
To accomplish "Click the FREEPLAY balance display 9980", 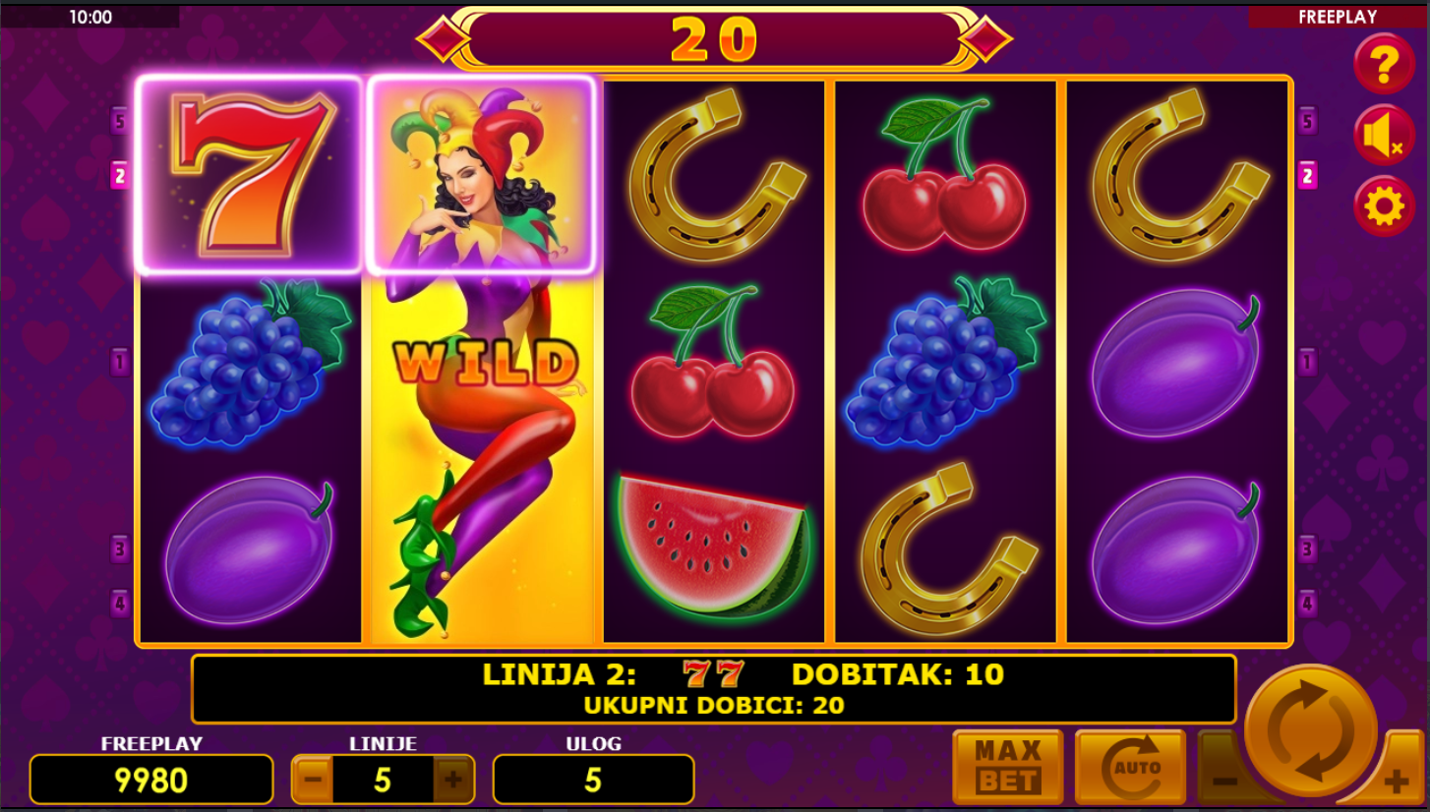I will point(151,781).
